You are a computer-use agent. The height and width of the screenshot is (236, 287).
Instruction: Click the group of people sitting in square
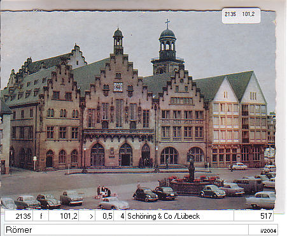pyautogui.click(x=104, y=191)
